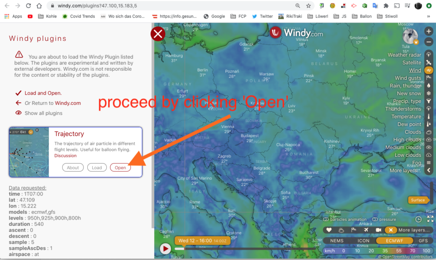The image size is (436, 260).
Task: Enter fullscreen map mode icon
Action: coord(430,219)
